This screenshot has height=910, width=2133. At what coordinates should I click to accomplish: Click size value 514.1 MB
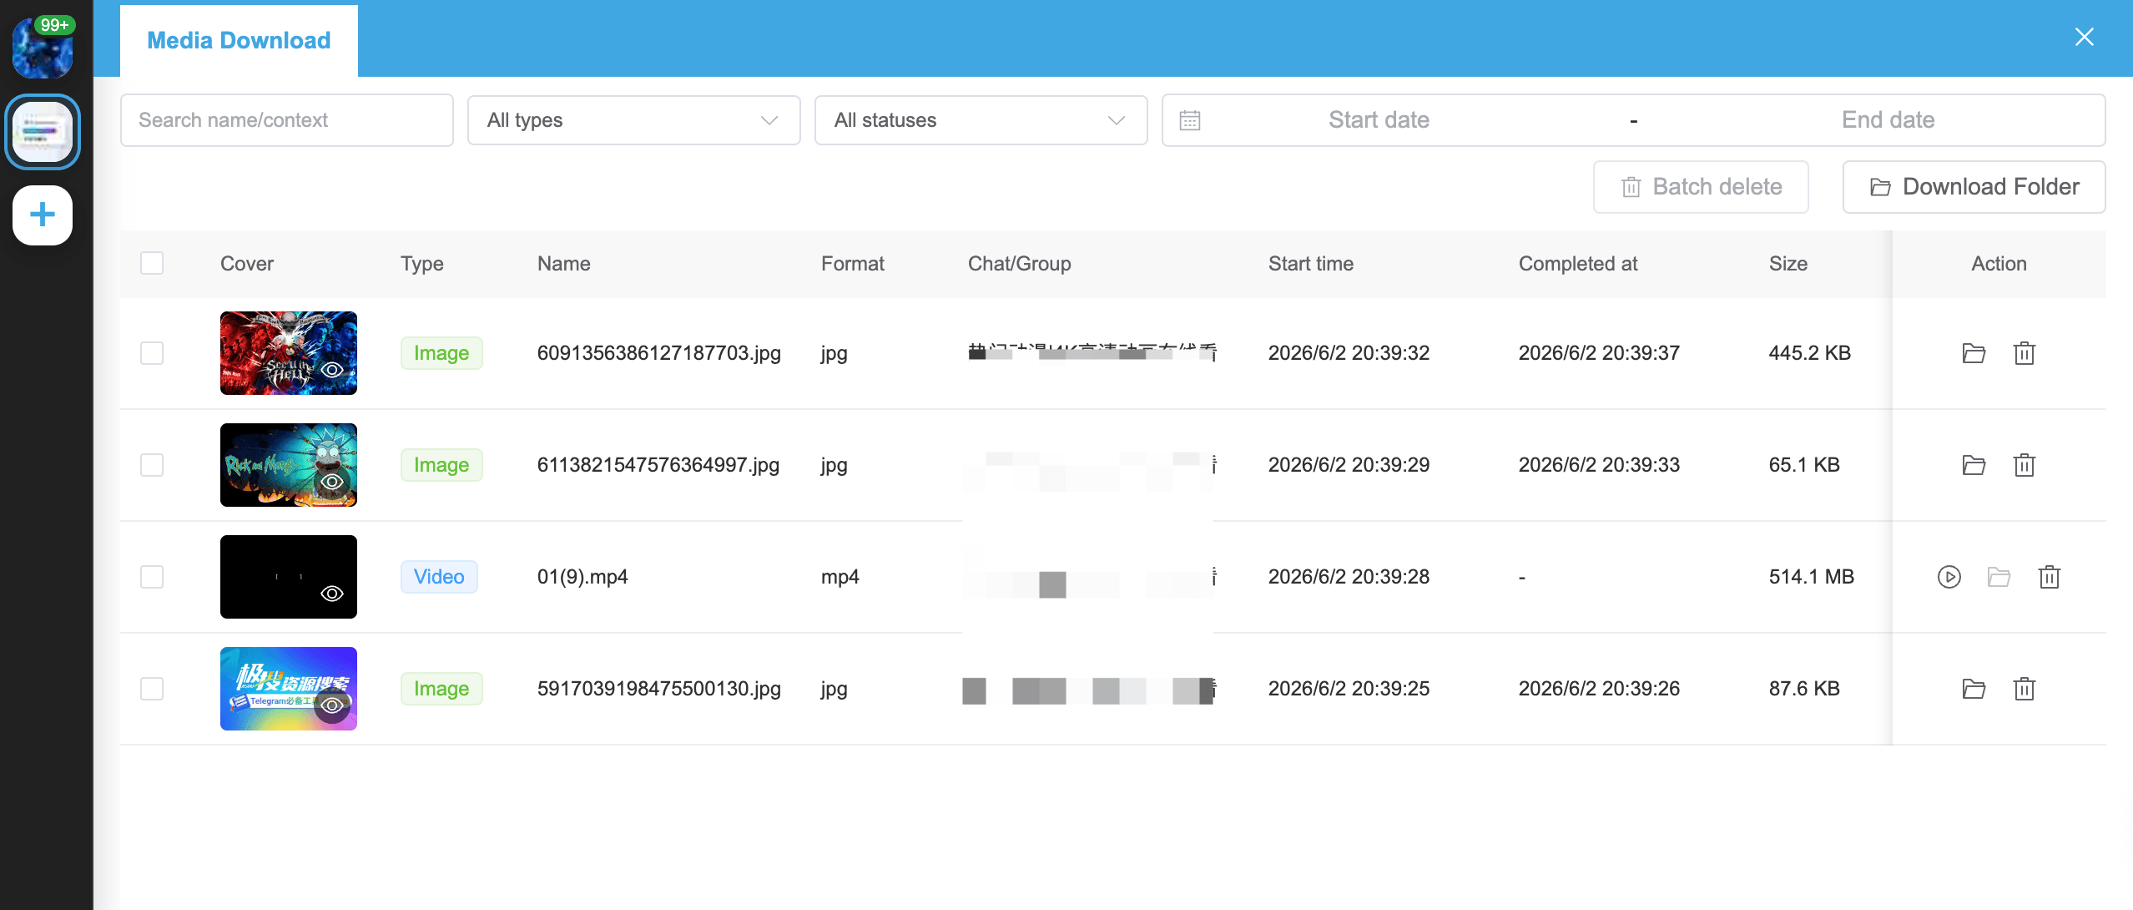(x=1812, y=577)
